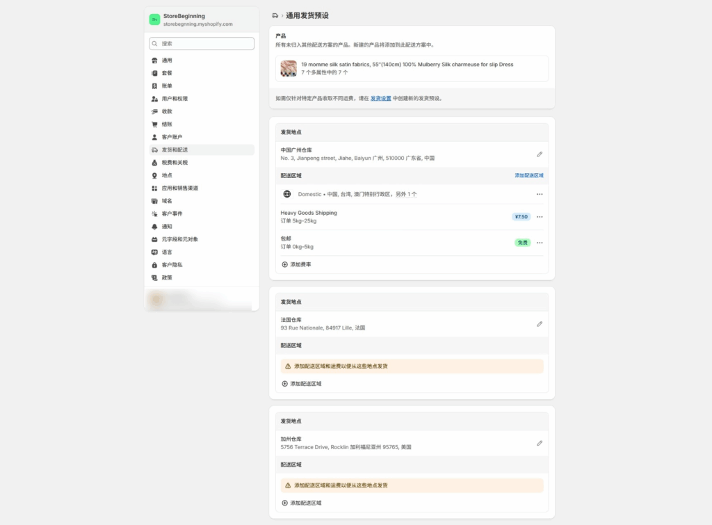This screenshot has width=712, height=525.
Task: Click the edit pencil for 加州仓库
Action: (540, 443)
